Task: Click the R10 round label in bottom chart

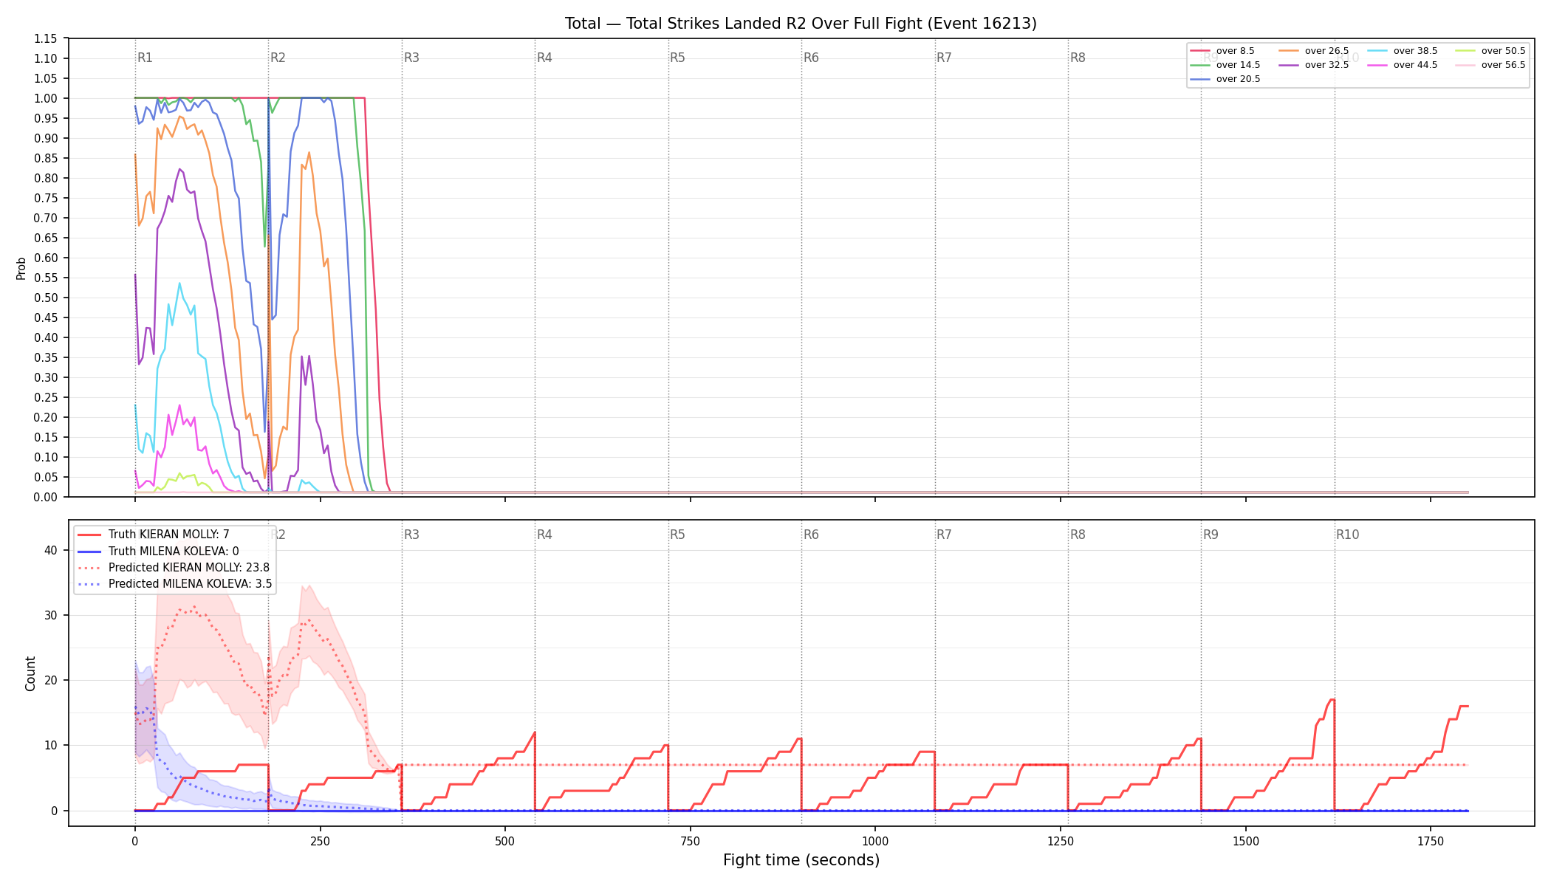Action: point(1347,535)
